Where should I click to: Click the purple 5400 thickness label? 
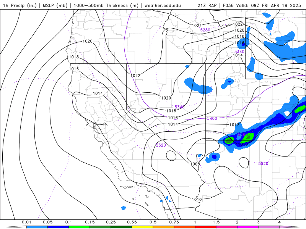tap(212, 118)
